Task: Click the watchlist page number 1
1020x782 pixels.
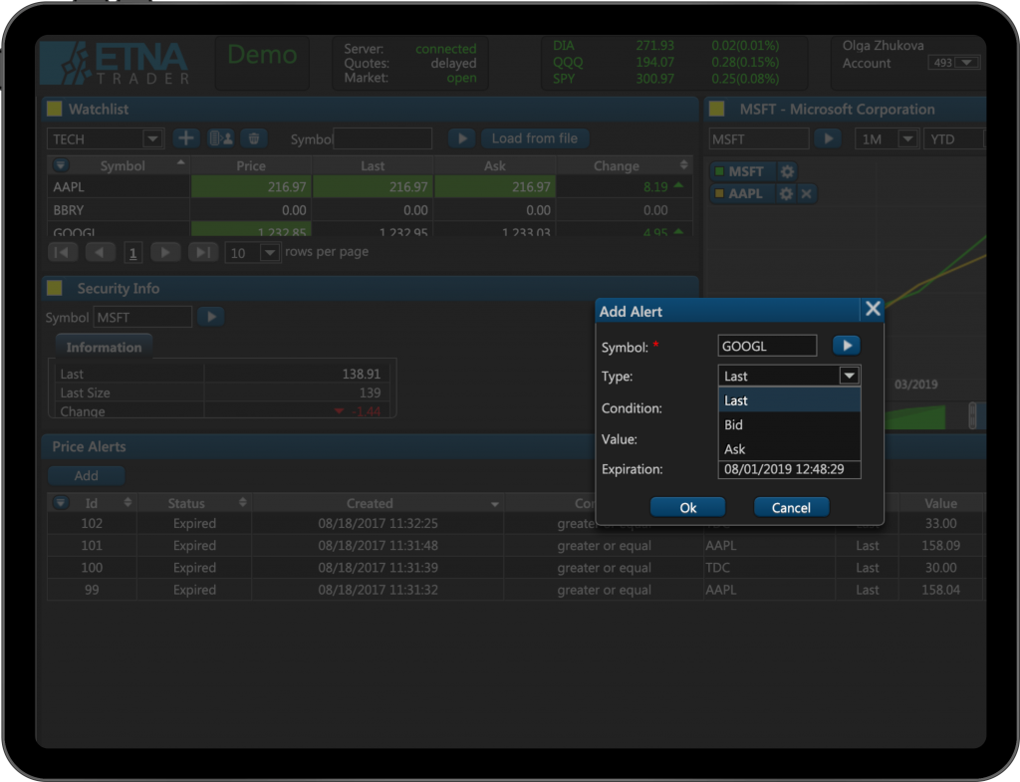Action: click(132, 252)
